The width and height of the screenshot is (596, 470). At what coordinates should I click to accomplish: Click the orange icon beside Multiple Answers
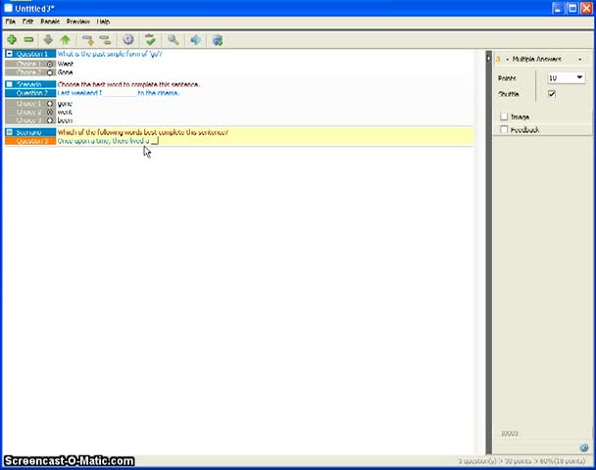pyautogui.click(x=498, y=59)
